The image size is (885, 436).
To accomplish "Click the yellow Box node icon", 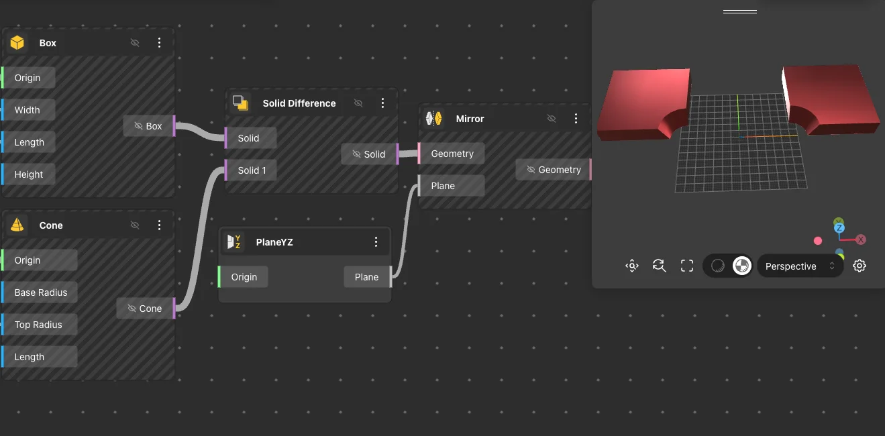I will [x=17, y=43].
